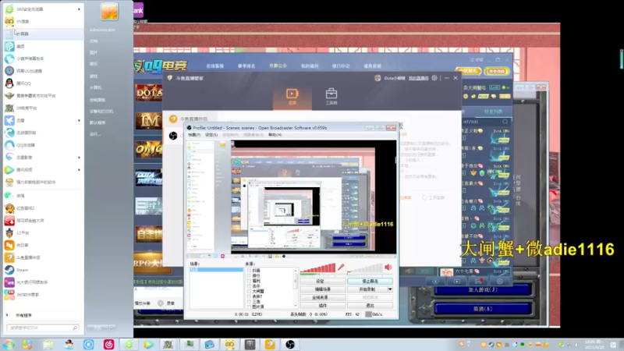Open 同花顺金融大师 in the Start menu
624x351 pixels.
(x=43, y=220)
